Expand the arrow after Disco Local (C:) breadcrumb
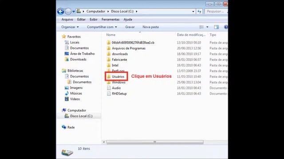Viewport: 284px width, 159px height. point(137,11)
